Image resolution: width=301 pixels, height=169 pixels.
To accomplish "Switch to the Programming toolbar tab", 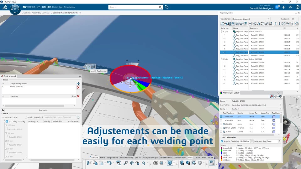I will click(113, 158).
